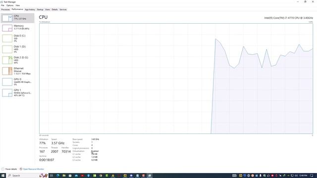Viewport: 317px width, 178px height.
Task: Open the Options menu
Action: pos(10,5)
